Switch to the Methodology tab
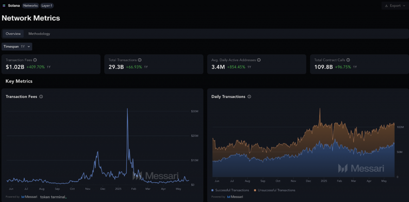 [39, 34]
